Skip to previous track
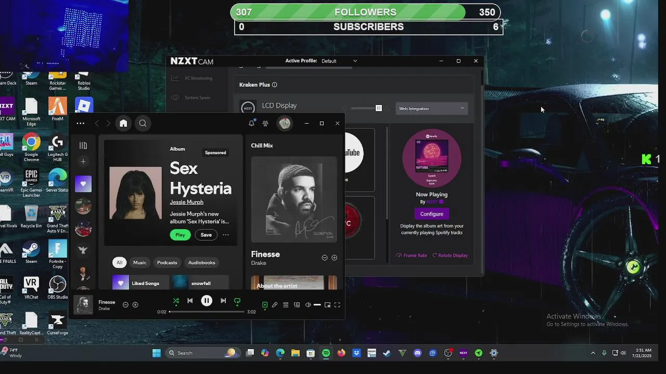This screenshot has height=374, width=666. 190,301
